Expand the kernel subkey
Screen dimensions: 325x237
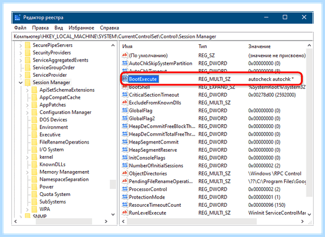(x=28, y=157)
